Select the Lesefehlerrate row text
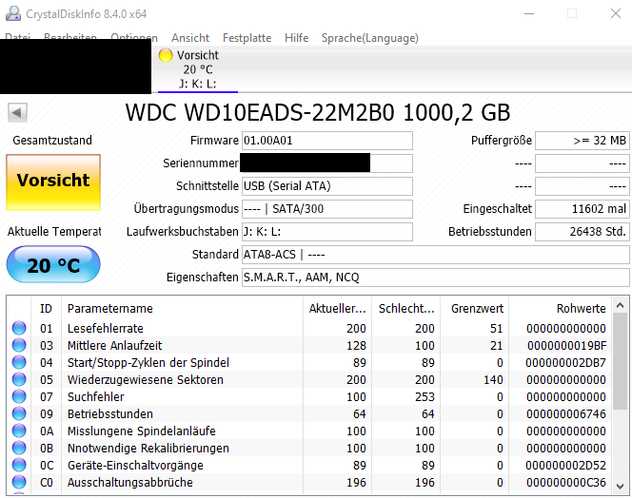632x498 pixels. pos(106,329)
